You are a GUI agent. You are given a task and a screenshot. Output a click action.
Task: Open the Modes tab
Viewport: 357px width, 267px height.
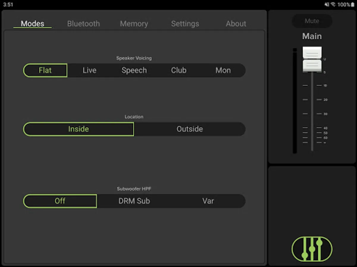(x=32, y=24)
